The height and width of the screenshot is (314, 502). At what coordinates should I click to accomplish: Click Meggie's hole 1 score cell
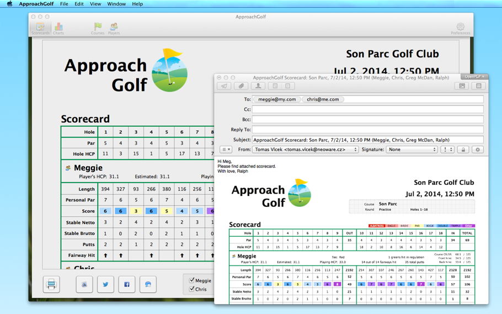[105, 211]
